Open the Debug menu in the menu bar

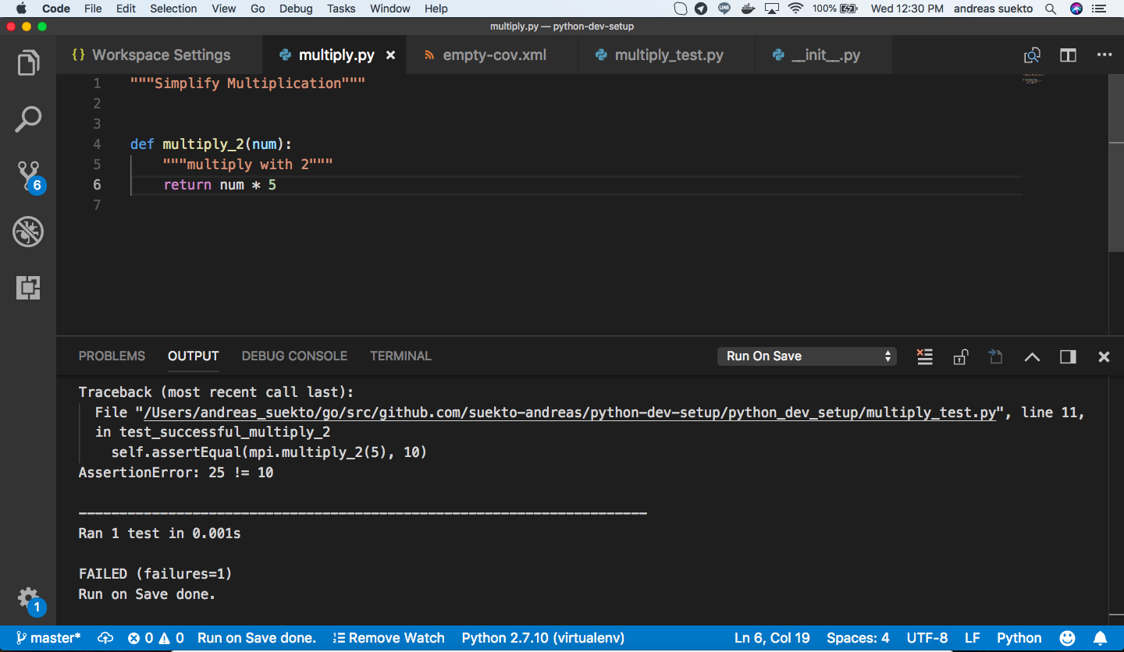(295, 9)
